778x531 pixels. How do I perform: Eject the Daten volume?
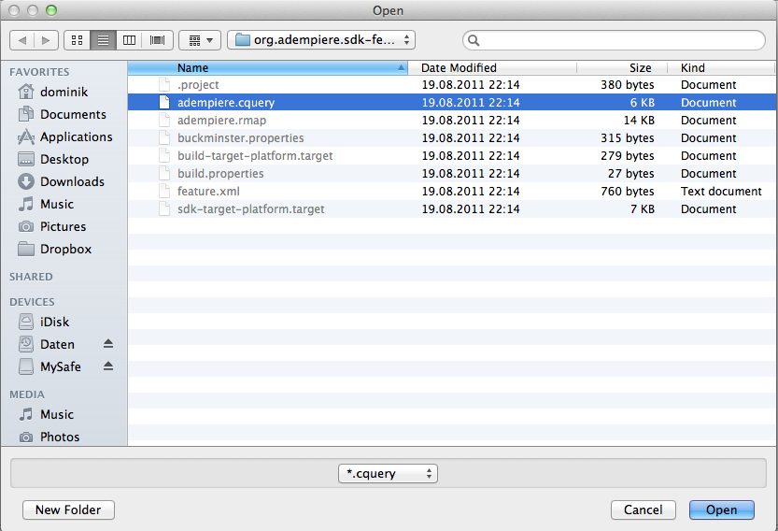tap(108, 344)
